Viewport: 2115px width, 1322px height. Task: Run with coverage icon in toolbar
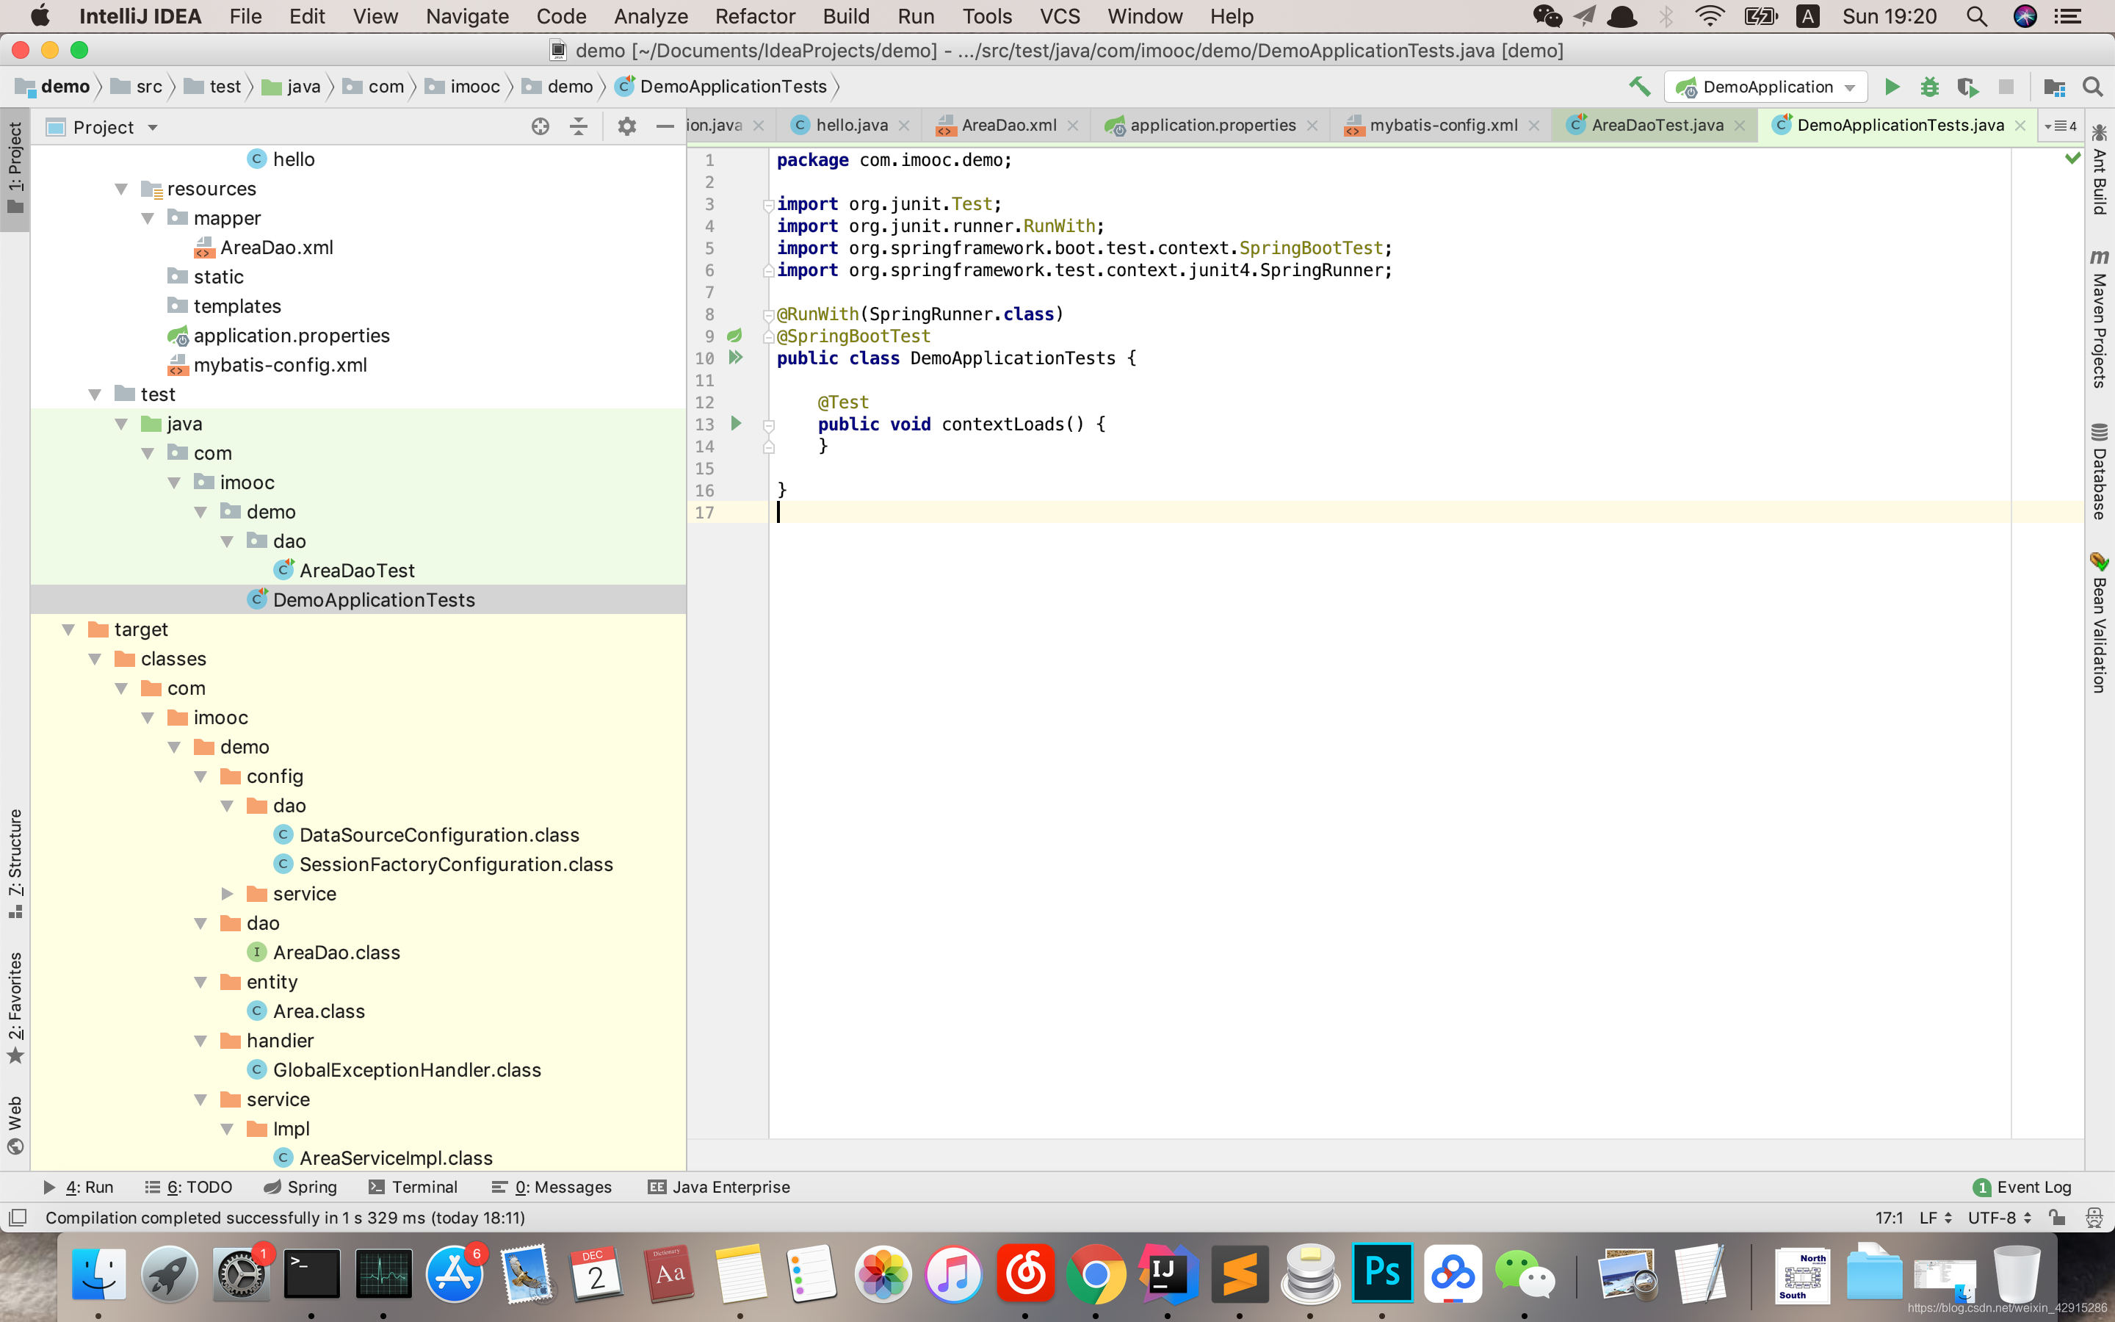click(1967, 87)
